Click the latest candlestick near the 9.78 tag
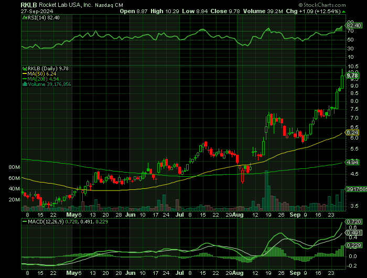Screen dimensions: 367x278 tap(342, 79)
